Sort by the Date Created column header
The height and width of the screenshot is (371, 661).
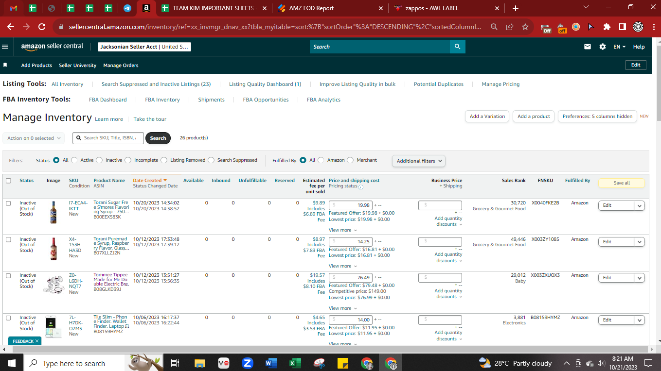pos(150,180)
